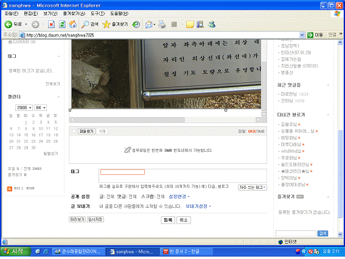Click the tag input field

(122, 172)
